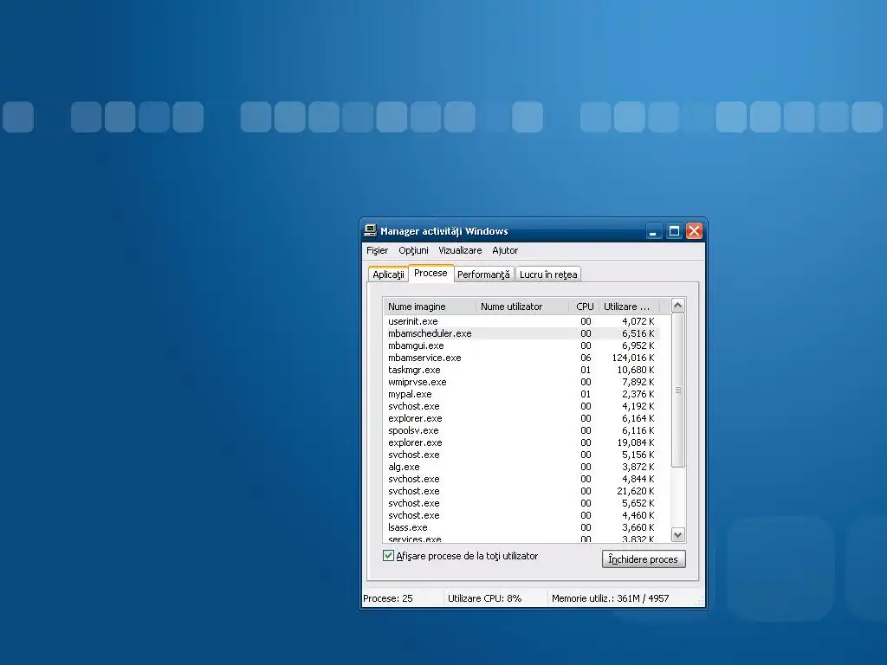This screenshot has width=887, height=665.
Task: Open the Fișier menu
Action: click(377, 250)
